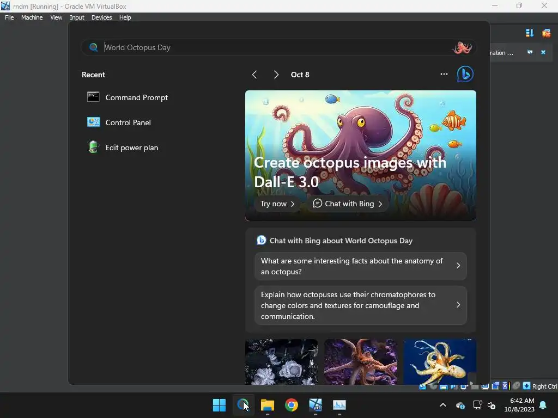
Task: Click the VirtualBox hard disk status icon
Action: (x=422, y=387)
